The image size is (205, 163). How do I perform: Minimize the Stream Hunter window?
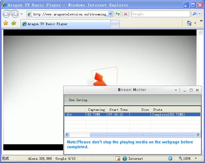pos(184,90)
